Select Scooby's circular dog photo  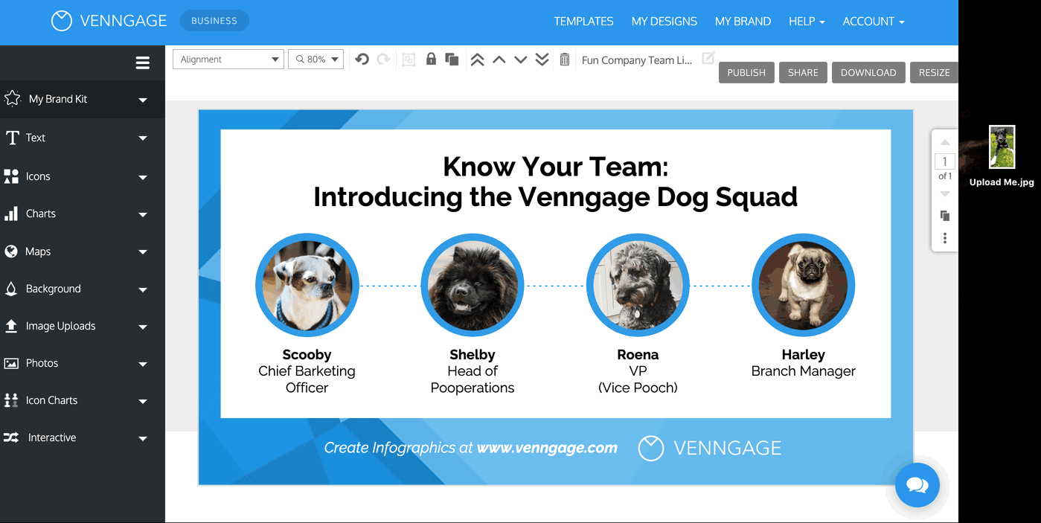(307, 286)
